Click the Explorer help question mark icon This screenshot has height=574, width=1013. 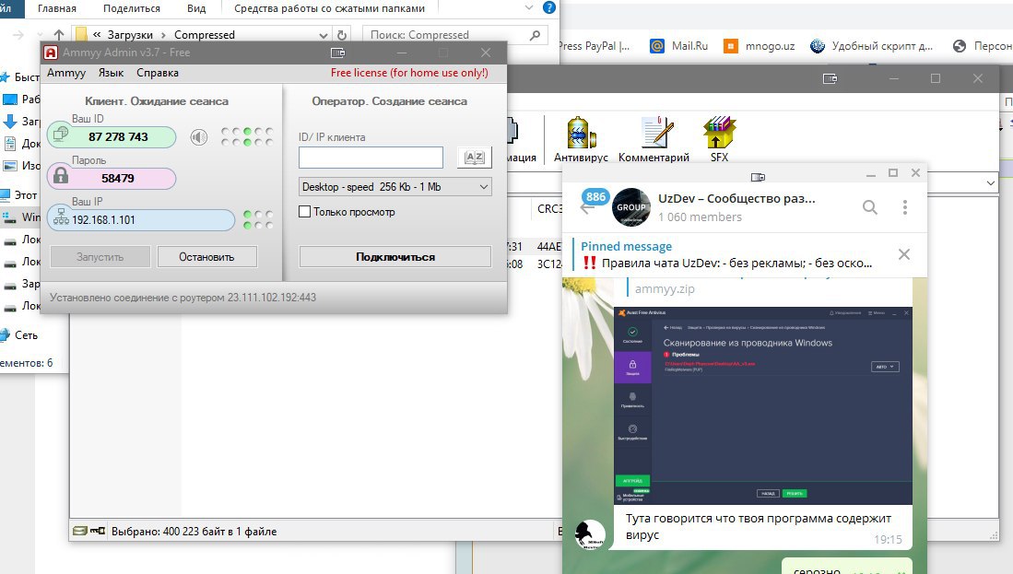(x=549, y=7)
